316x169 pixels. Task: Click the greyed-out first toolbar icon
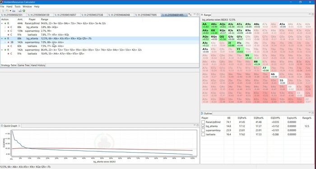(x=3, y=11)
